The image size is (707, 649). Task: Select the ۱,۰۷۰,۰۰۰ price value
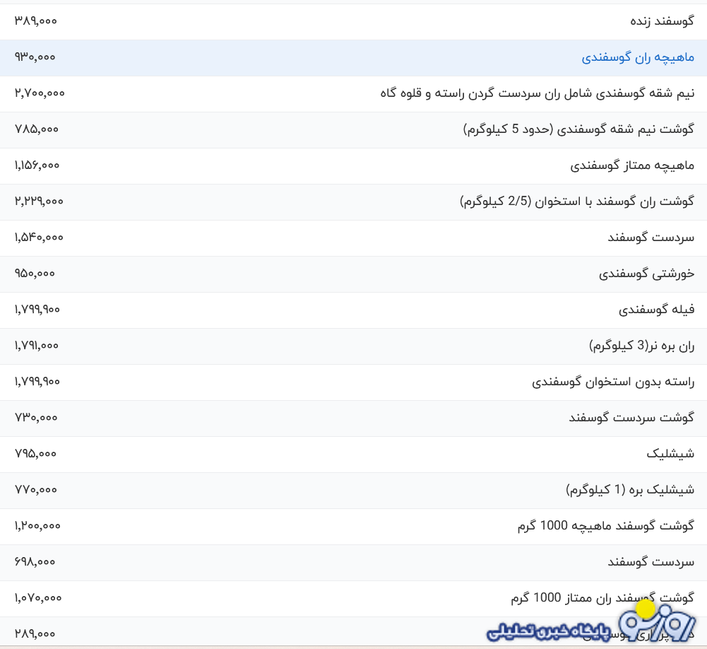38,598
